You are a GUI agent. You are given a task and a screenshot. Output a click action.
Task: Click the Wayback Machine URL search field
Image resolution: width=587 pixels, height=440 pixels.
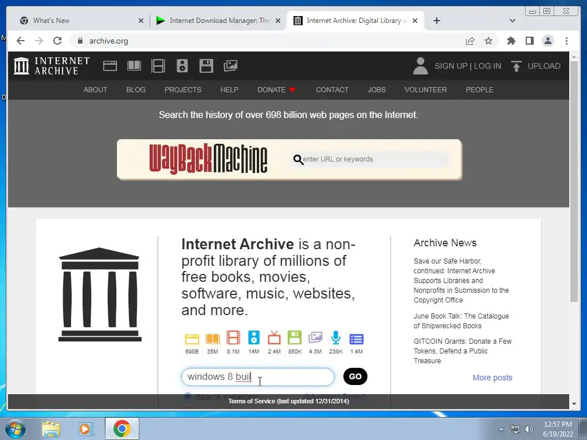click(369, 159)
